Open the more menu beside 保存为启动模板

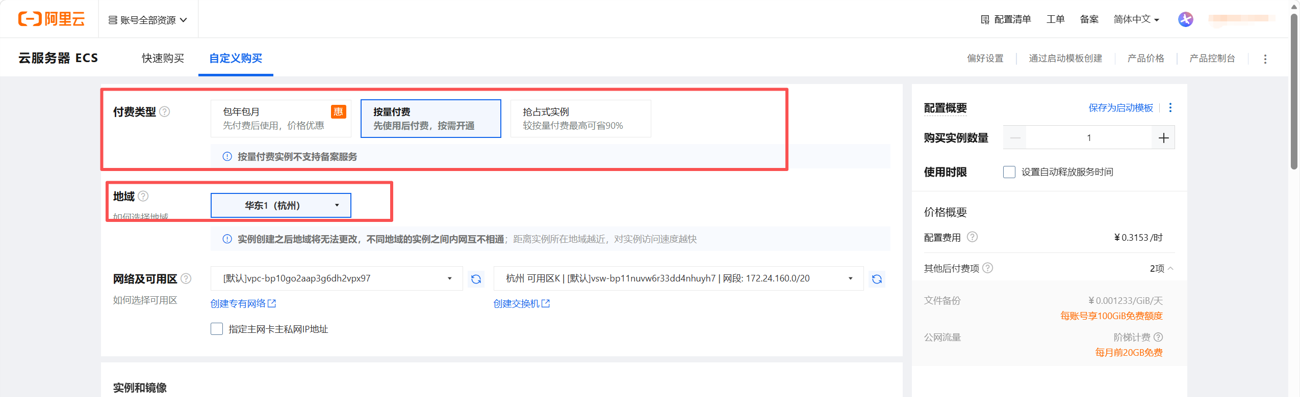coord(1170,107)
